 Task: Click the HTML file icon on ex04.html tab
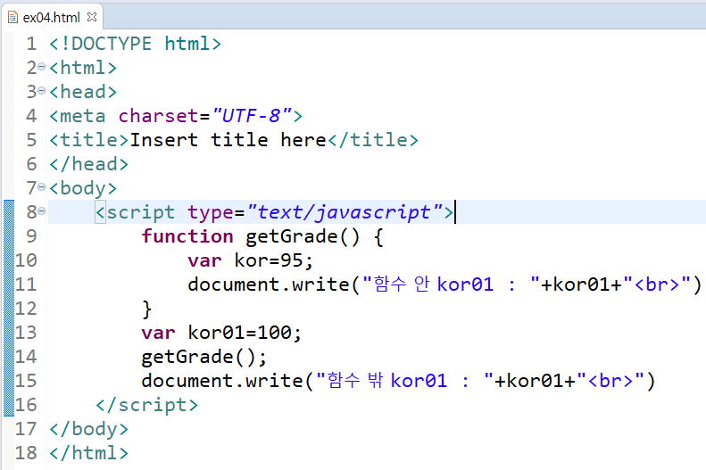[13, 17]
